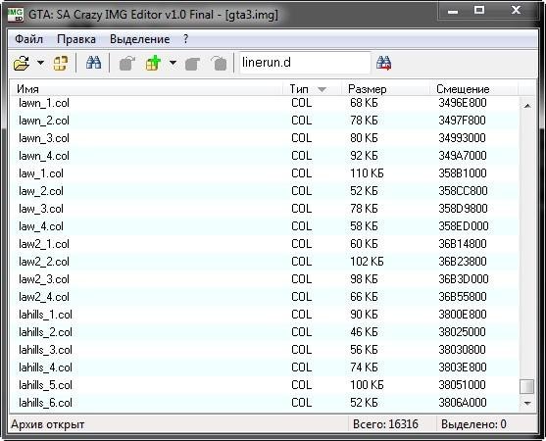Click the find next binoculars icon

click(383, 63)
